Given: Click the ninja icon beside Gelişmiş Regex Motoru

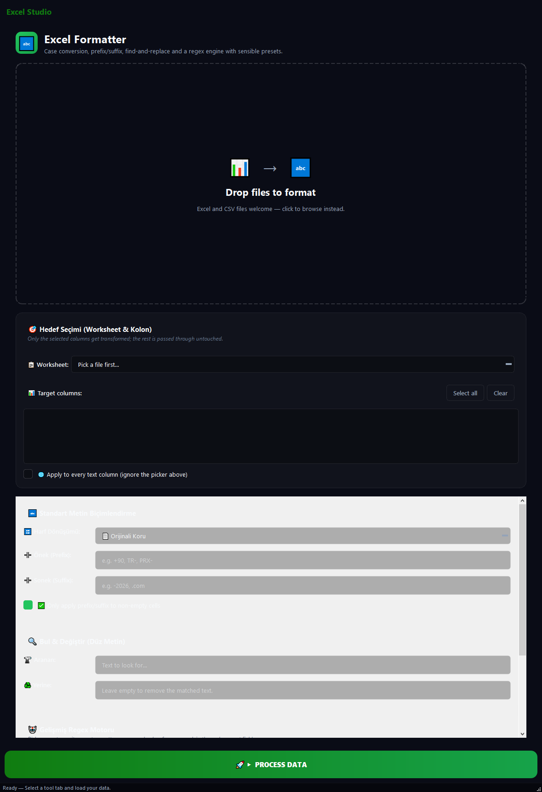Looking at the screenshot, I should coord(33,729).
